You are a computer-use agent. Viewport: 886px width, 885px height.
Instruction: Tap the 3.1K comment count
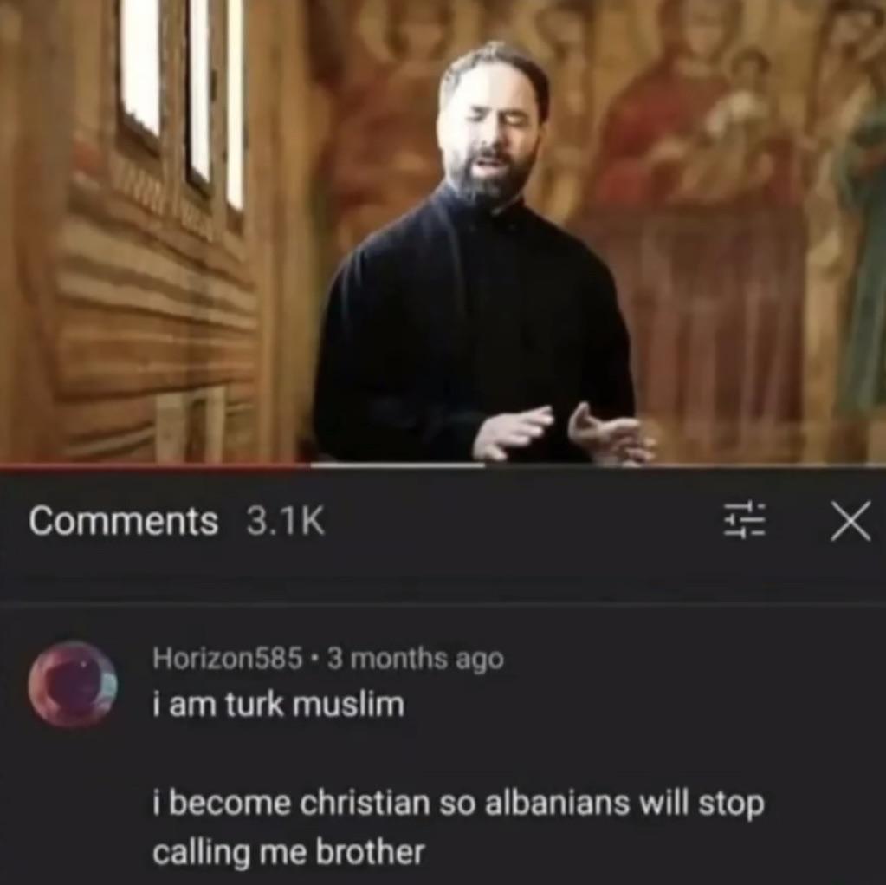285,521
